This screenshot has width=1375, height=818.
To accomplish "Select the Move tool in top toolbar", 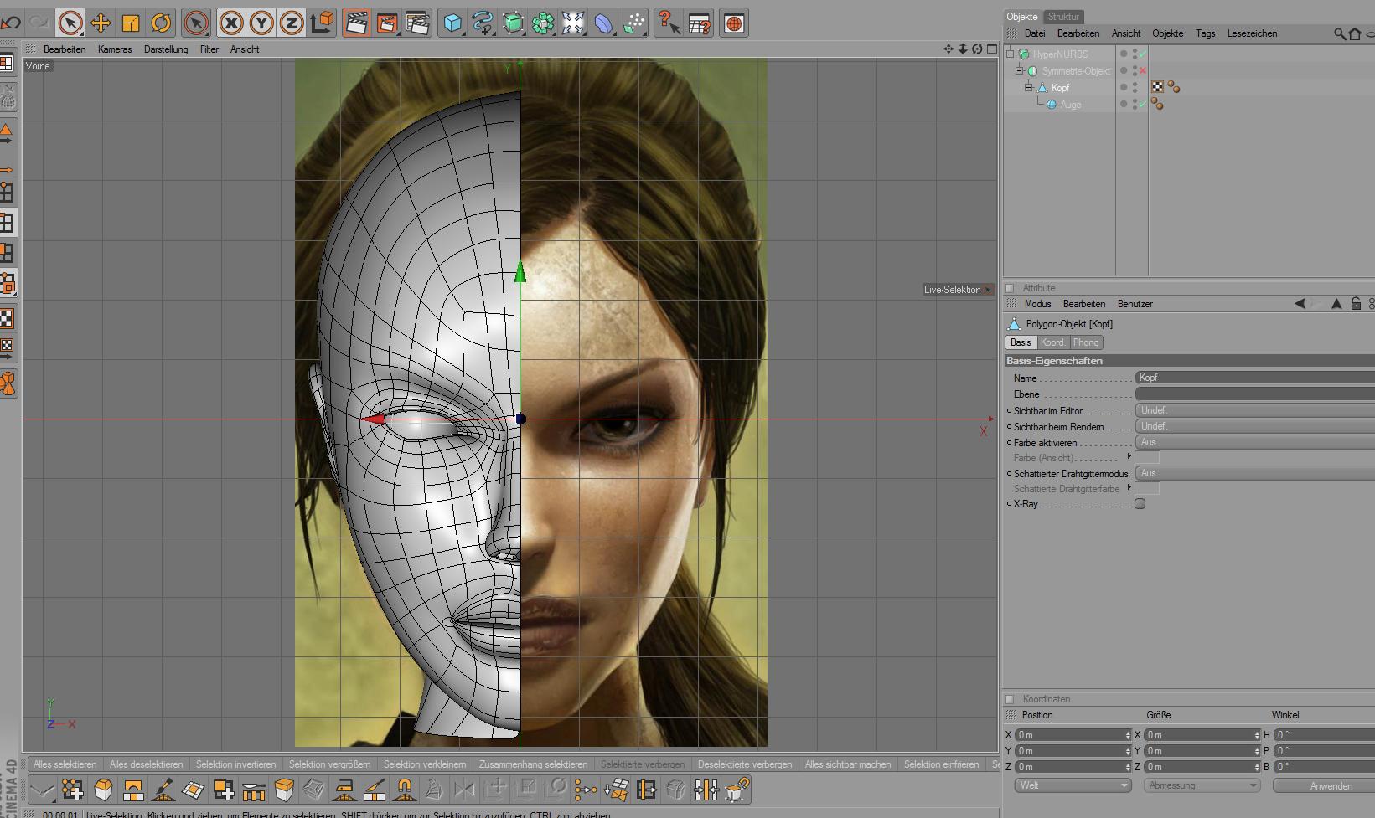I will pos(101,23).
